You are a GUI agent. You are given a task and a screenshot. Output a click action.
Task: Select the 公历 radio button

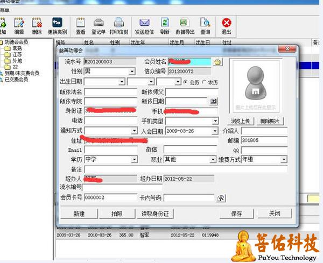[x=186, y=82]
